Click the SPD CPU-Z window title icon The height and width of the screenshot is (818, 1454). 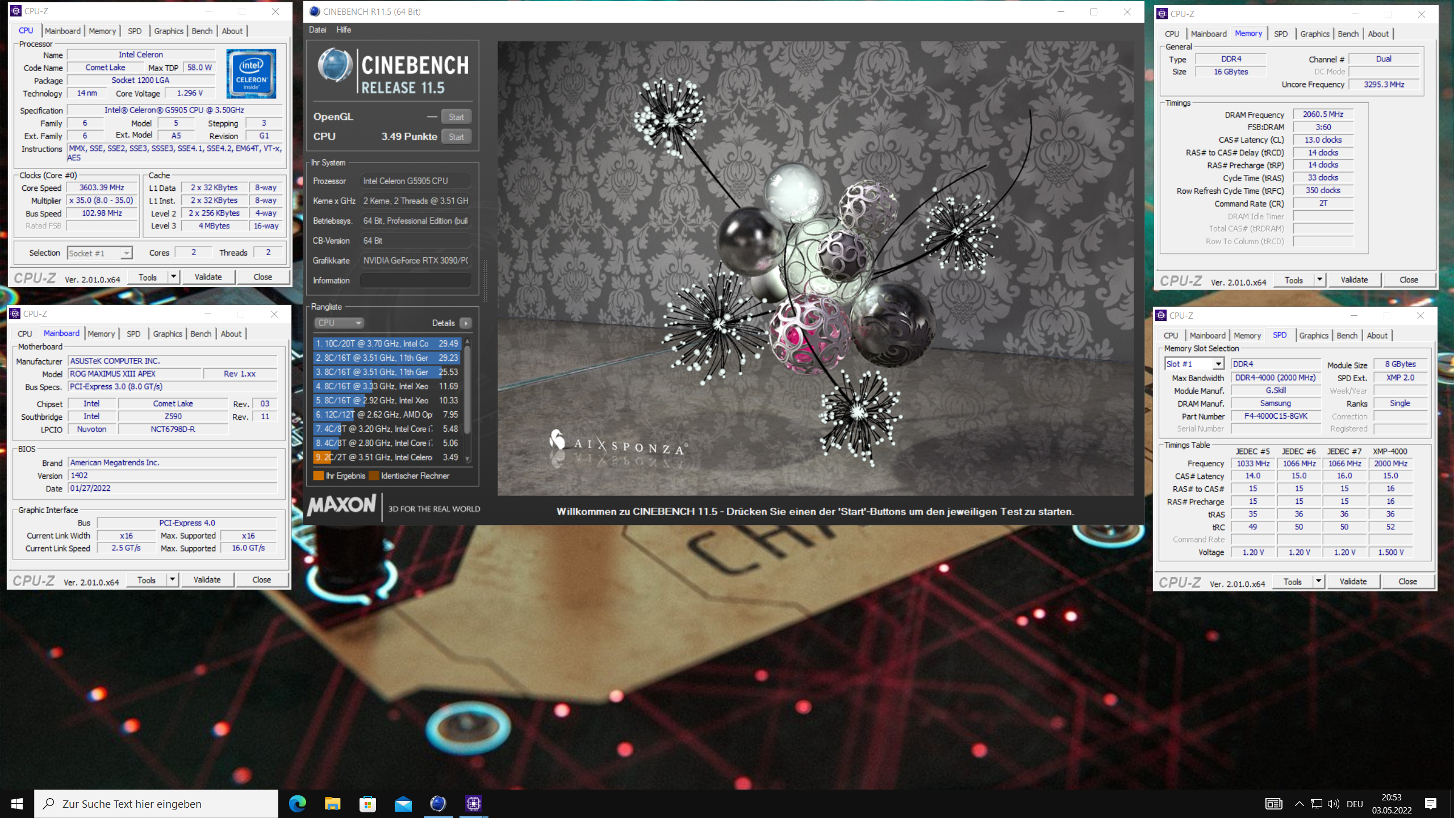click(x=1161, y=315)
